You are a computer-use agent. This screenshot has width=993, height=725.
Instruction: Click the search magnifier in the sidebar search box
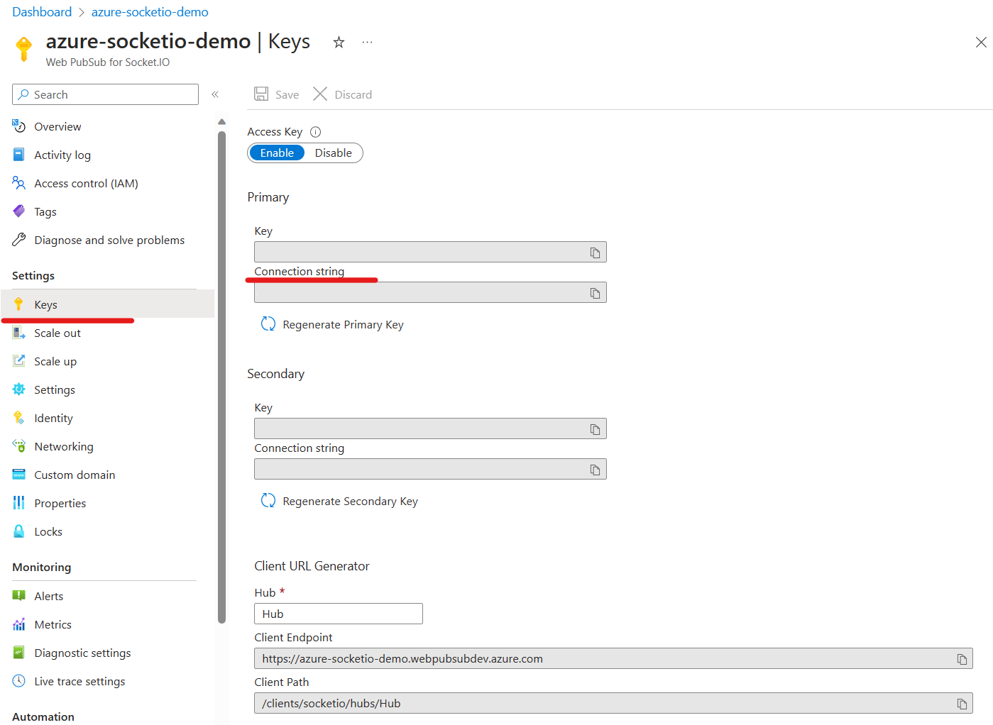coord(24,94)
